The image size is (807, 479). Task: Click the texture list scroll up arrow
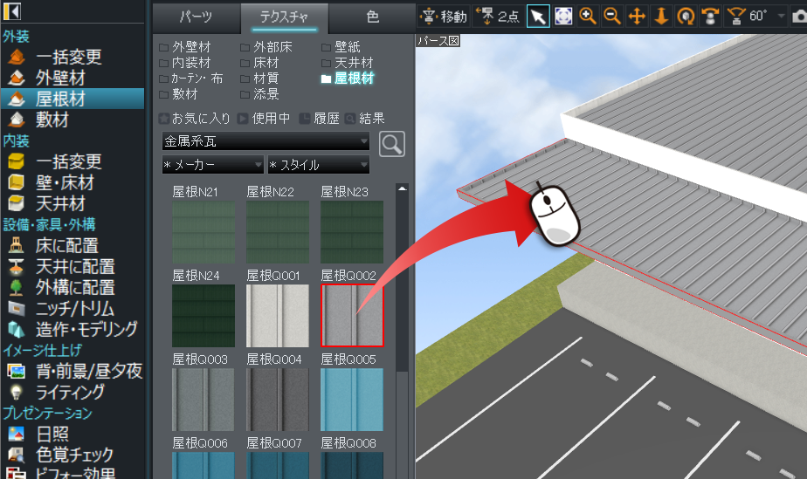coord(402,188)
